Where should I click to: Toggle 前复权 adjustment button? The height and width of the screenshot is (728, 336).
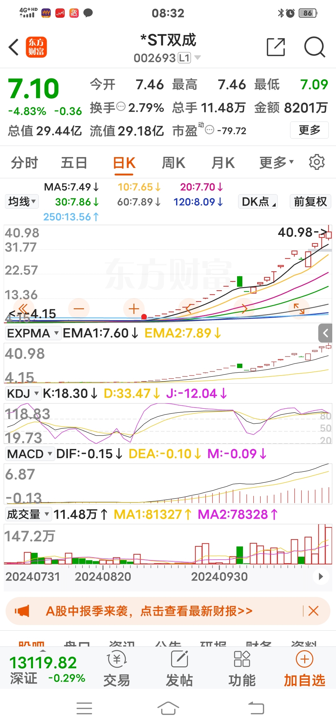pyautogui.click(x=310, y=201)
